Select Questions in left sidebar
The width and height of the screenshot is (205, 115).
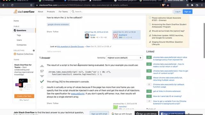click(24, 30)
